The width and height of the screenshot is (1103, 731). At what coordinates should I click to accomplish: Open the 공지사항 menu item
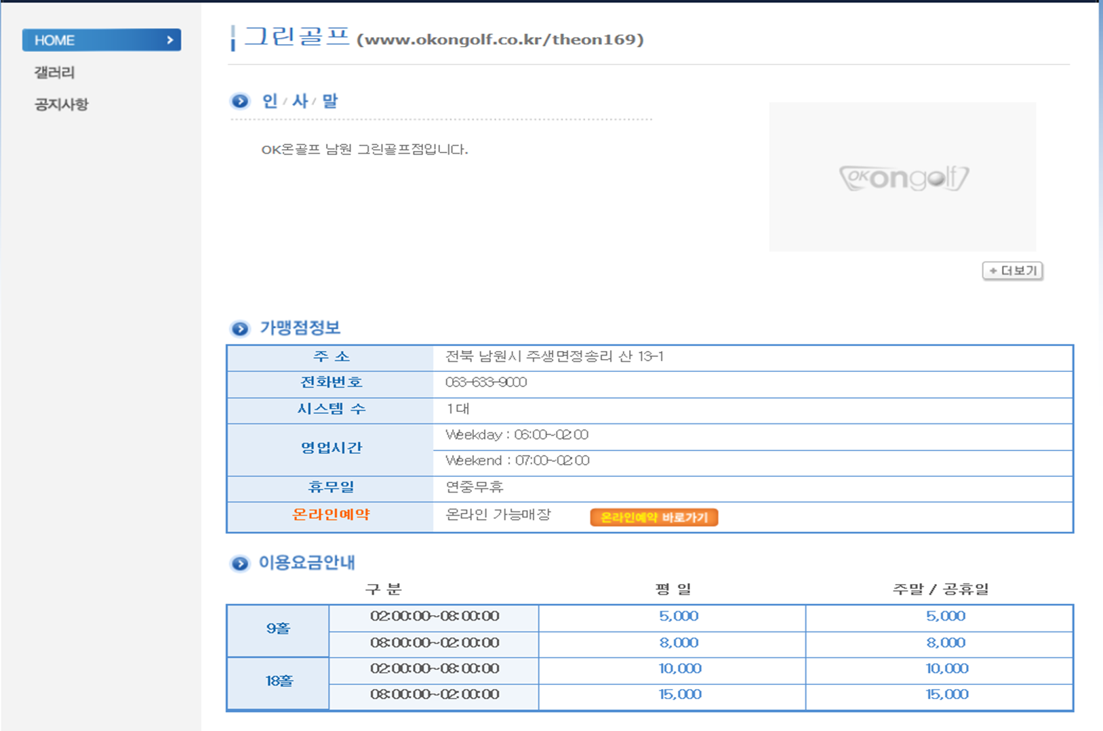click(x=61, y=104)
